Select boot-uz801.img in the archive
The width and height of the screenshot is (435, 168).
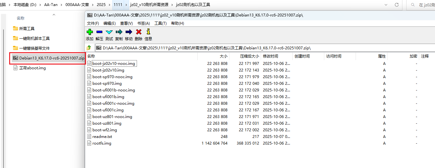point(107,123)
